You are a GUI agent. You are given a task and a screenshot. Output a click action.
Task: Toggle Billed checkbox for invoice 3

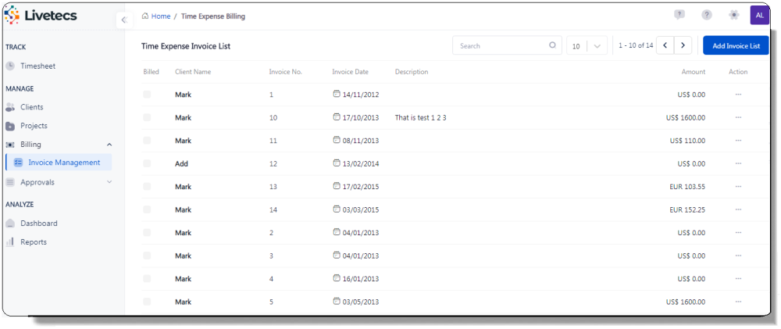pos(147,256)
